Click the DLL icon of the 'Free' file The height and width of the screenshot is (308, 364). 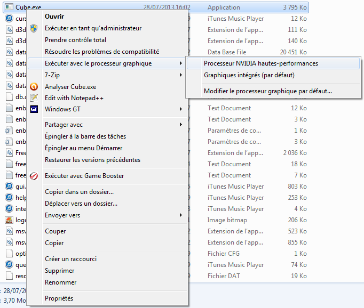coord(9,152)
